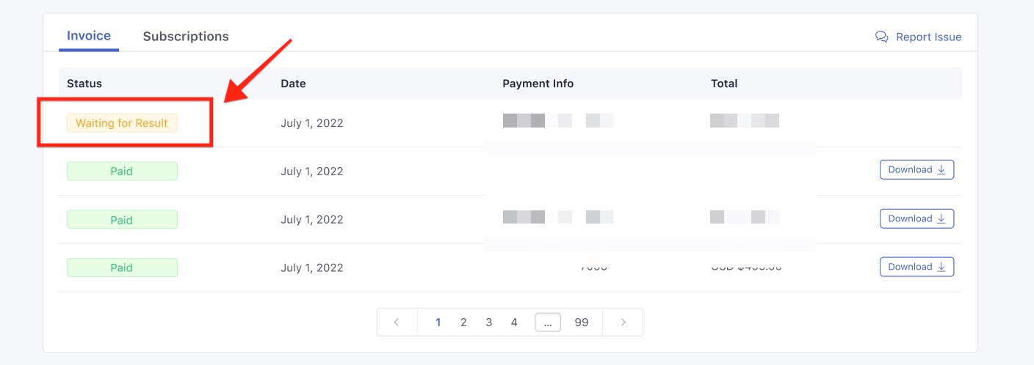Go to previous page arrow

[397, 322]
